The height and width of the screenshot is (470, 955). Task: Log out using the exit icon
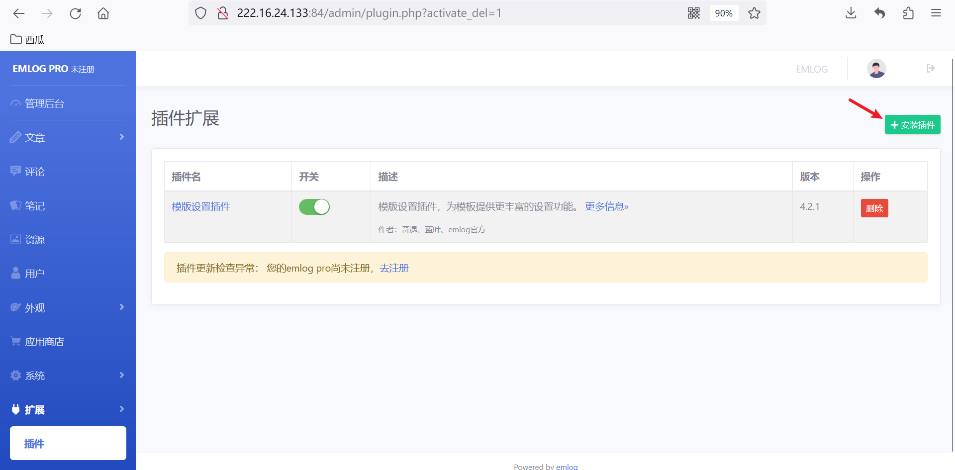[931, 68]
